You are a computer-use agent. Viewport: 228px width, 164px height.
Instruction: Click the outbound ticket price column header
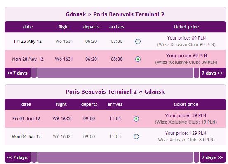tap(186, 27)
